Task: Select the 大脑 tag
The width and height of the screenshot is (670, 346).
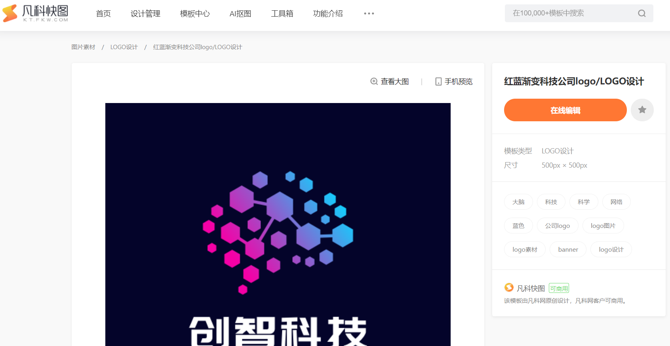Action: pos(518,202)
